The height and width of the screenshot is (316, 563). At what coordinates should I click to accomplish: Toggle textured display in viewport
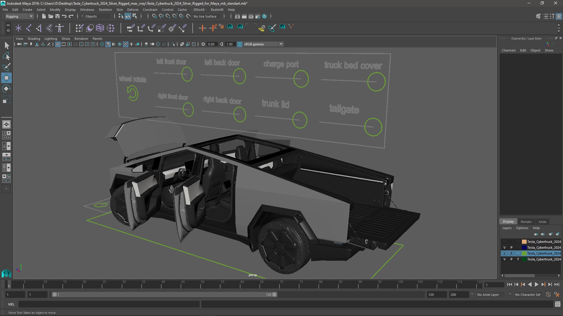126,44
